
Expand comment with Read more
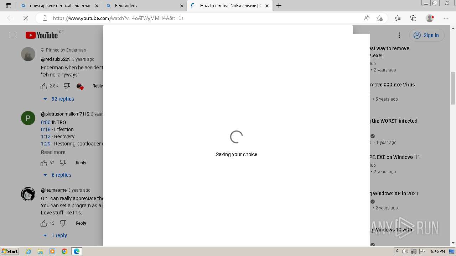coord(53,152)
